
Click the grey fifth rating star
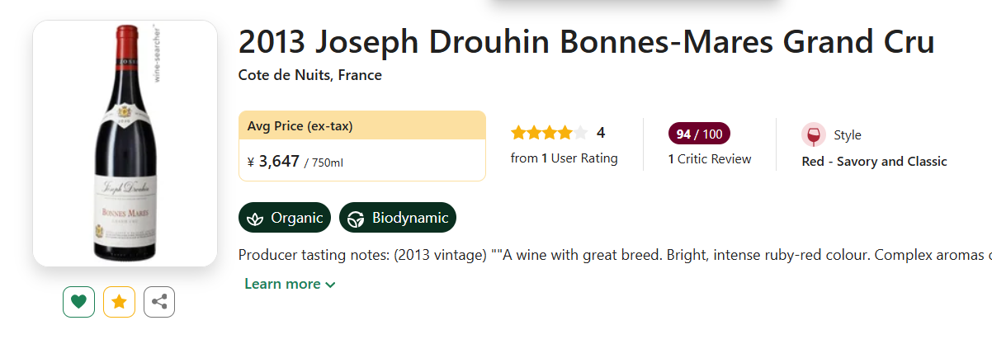click(x=580, y=133)
